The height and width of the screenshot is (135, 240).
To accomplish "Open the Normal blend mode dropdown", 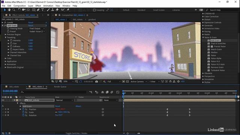I will (64, 100).
